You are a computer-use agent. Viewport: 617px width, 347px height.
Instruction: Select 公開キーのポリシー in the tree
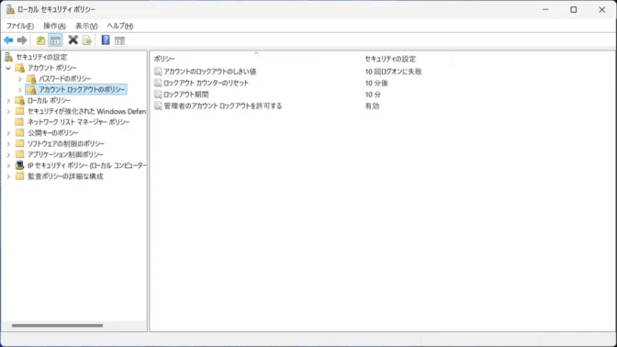[x=52, y=132]
